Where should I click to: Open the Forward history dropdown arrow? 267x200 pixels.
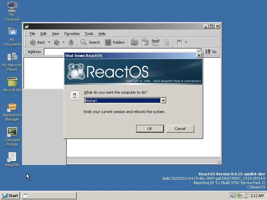pos(63,42)
